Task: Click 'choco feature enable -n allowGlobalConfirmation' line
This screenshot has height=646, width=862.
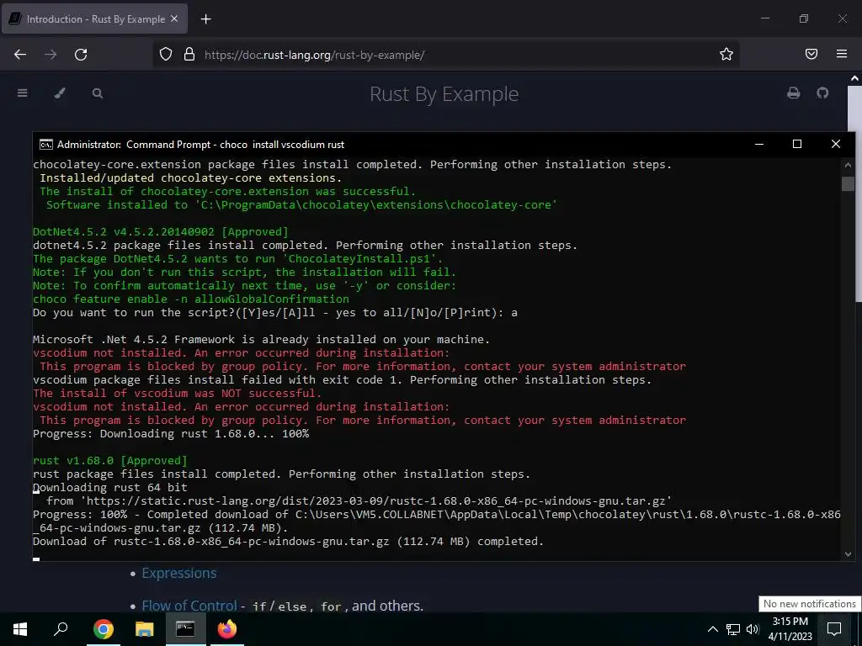Action: click(x=191, y=299)
